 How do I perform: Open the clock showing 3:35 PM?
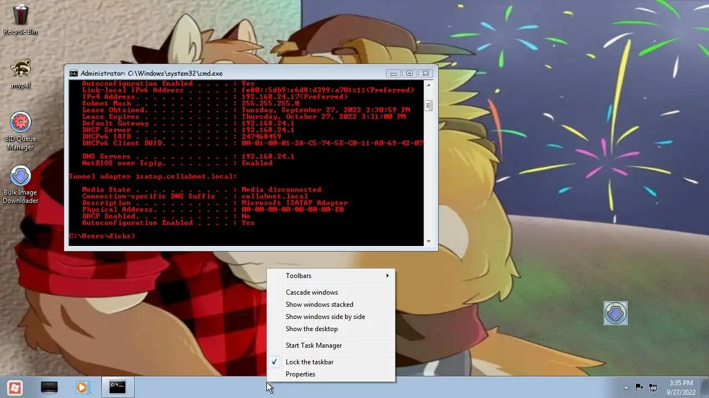tap(681, 387)
